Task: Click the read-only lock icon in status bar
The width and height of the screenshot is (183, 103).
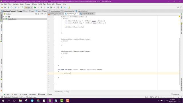Action: tap(178, 97)
